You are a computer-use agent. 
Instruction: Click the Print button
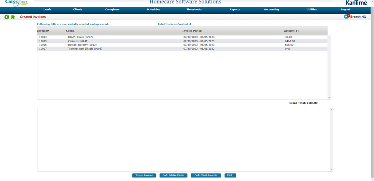(230, 175)
